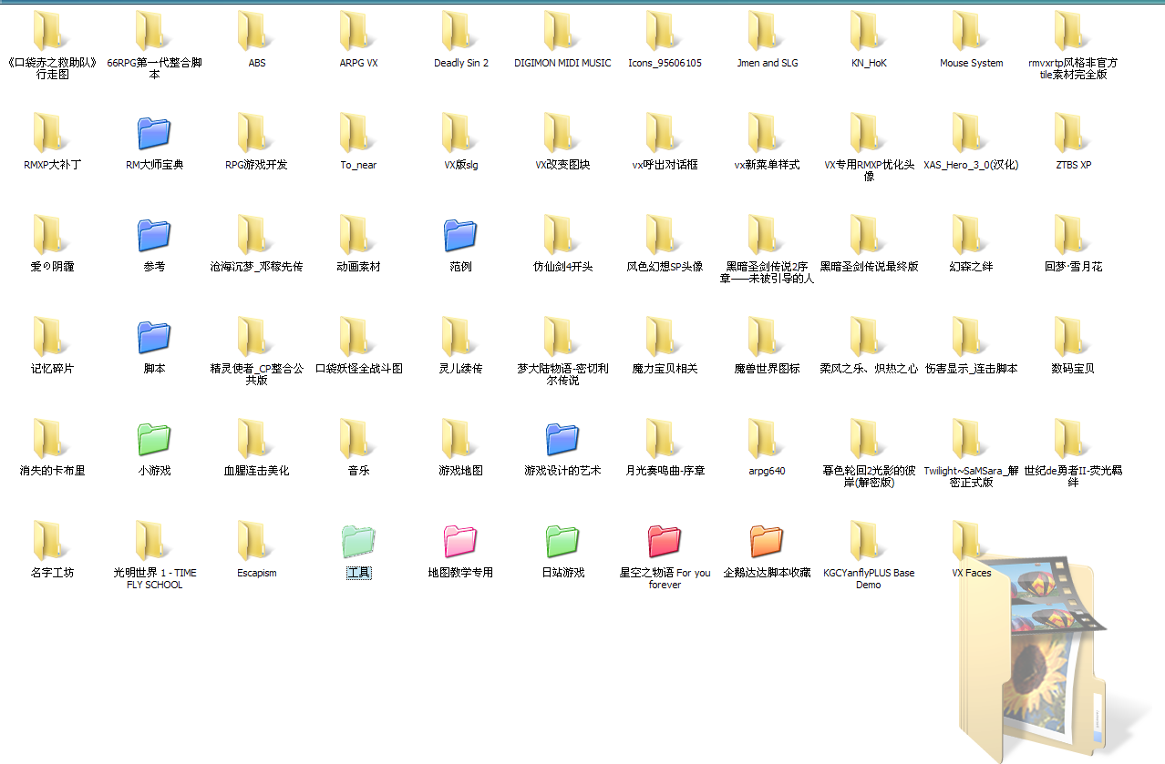This screenshot has width=1165, height=764.
Task: Select the green 小游戏 folder
Action: [x=154, y=439]
